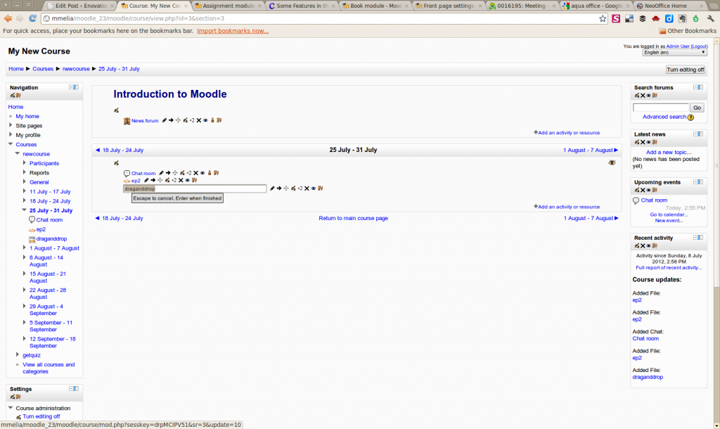Image resolution: width=720 pixels, height=429 pixels.
Task: Reload the page in browser toolbar
Action: 32,18
